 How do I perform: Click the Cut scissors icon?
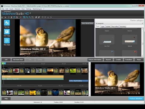coord(9,17)
